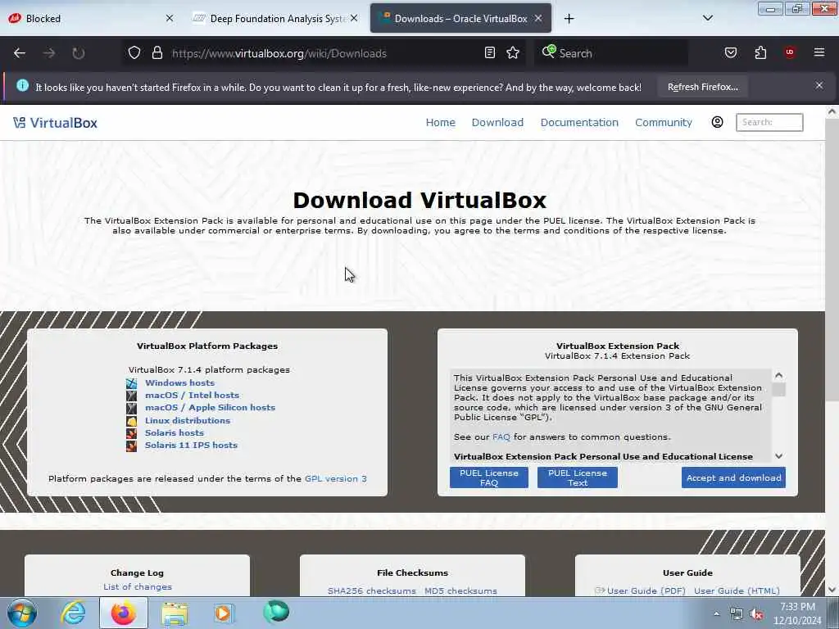Open the SHA256 checksums link
Screen dimensions: 839x629
(371, 591)
